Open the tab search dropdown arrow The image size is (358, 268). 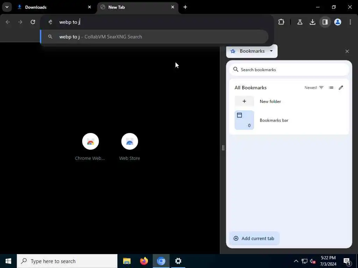[7, 7]
